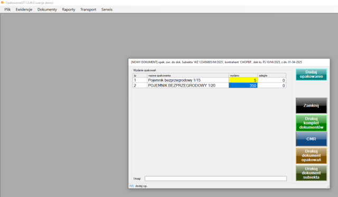Open the Raporty menu
Viewport: 338px width, 197px height.
(69, 10)
